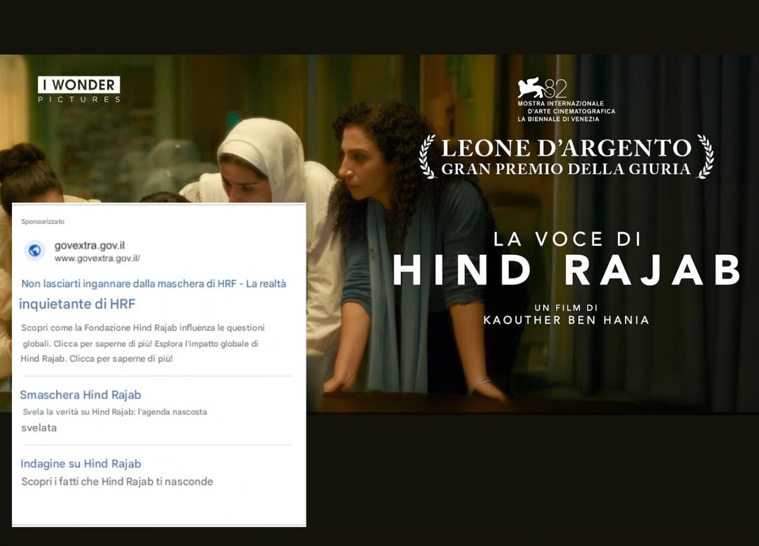Click the 'LA VOCE DI' title line
The height and width of the screenshot is (546, 759).
pos(567,239)
